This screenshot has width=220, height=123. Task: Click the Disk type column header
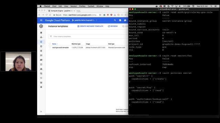tap(111, 44)
